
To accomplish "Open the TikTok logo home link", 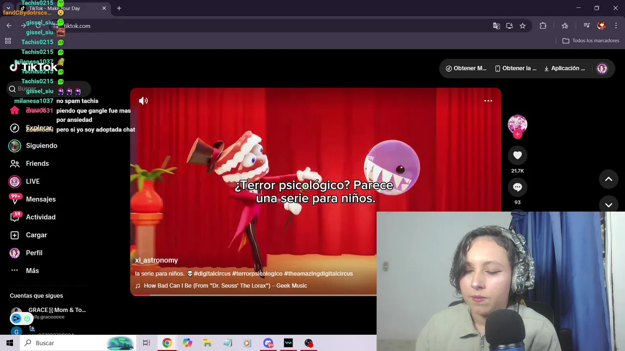I will tap(34, 67).
